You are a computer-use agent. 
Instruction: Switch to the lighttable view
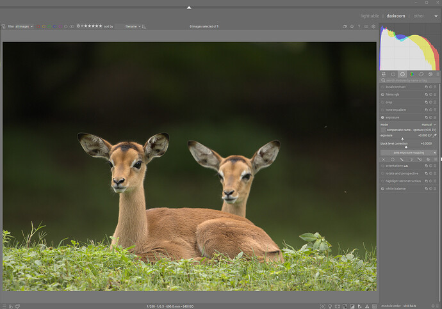click(x=370, y=15)
